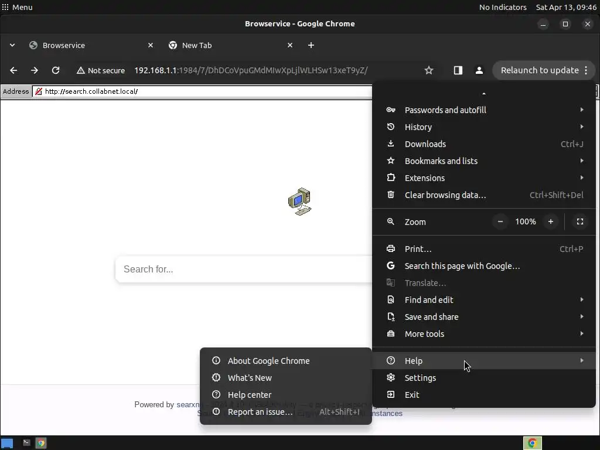
Task: Click the Google G icon
Action: [x=391, y=265]
